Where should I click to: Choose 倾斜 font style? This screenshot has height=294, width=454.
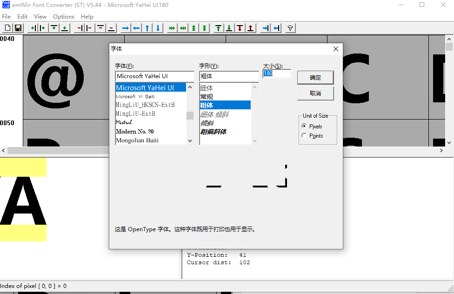[225, 123]
